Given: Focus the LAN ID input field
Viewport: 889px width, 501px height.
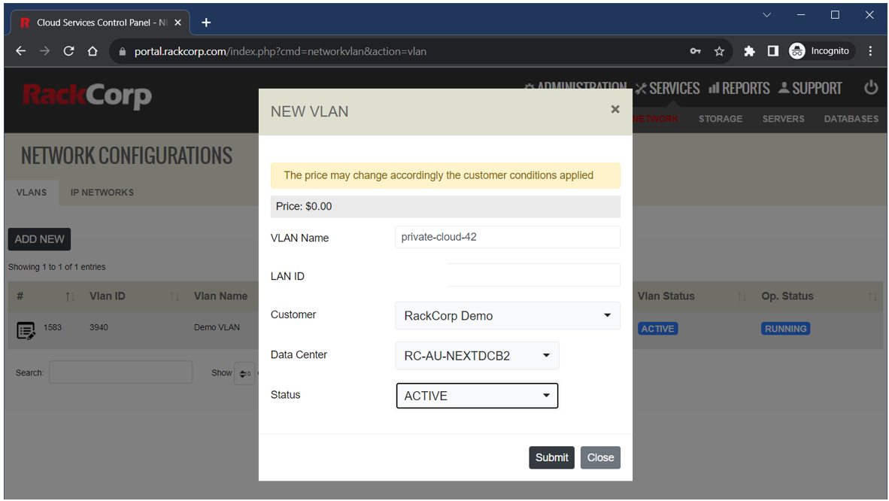Looking at the screenshot, I should pos(533,275).
